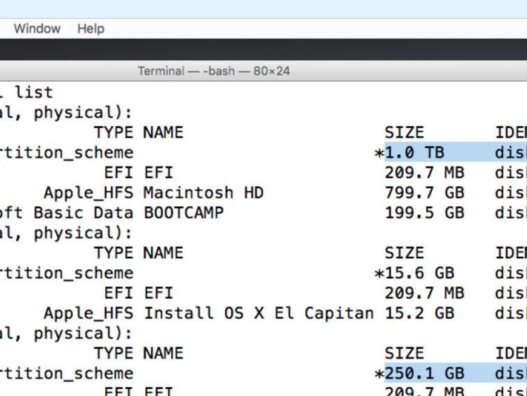Click the topmost SIZE column header
527x396 pixels.
404,132
